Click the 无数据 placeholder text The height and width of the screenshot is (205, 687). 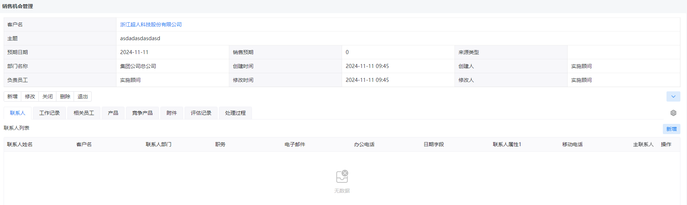tap(342, 191)
